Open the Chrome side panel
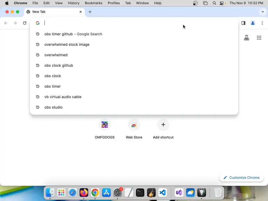The image size is (268, 201). (x=243, y=23)
